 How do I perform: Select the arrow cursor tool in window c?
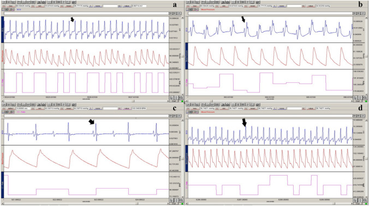[x=171, y=200]
